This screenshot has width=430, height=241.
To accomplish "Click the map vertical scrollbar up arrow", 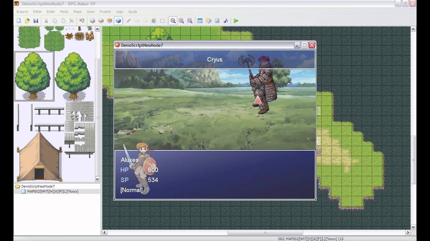I will (x=413, y=29).
